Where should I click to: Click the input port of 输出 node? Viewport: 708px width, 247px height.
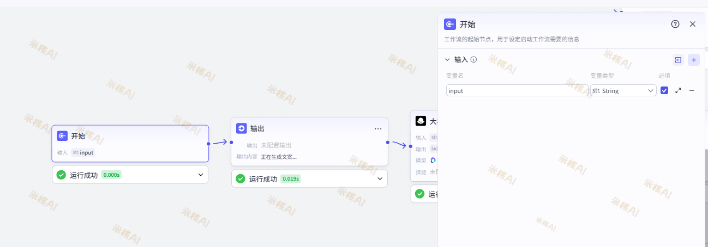click(x=231, y=143)
